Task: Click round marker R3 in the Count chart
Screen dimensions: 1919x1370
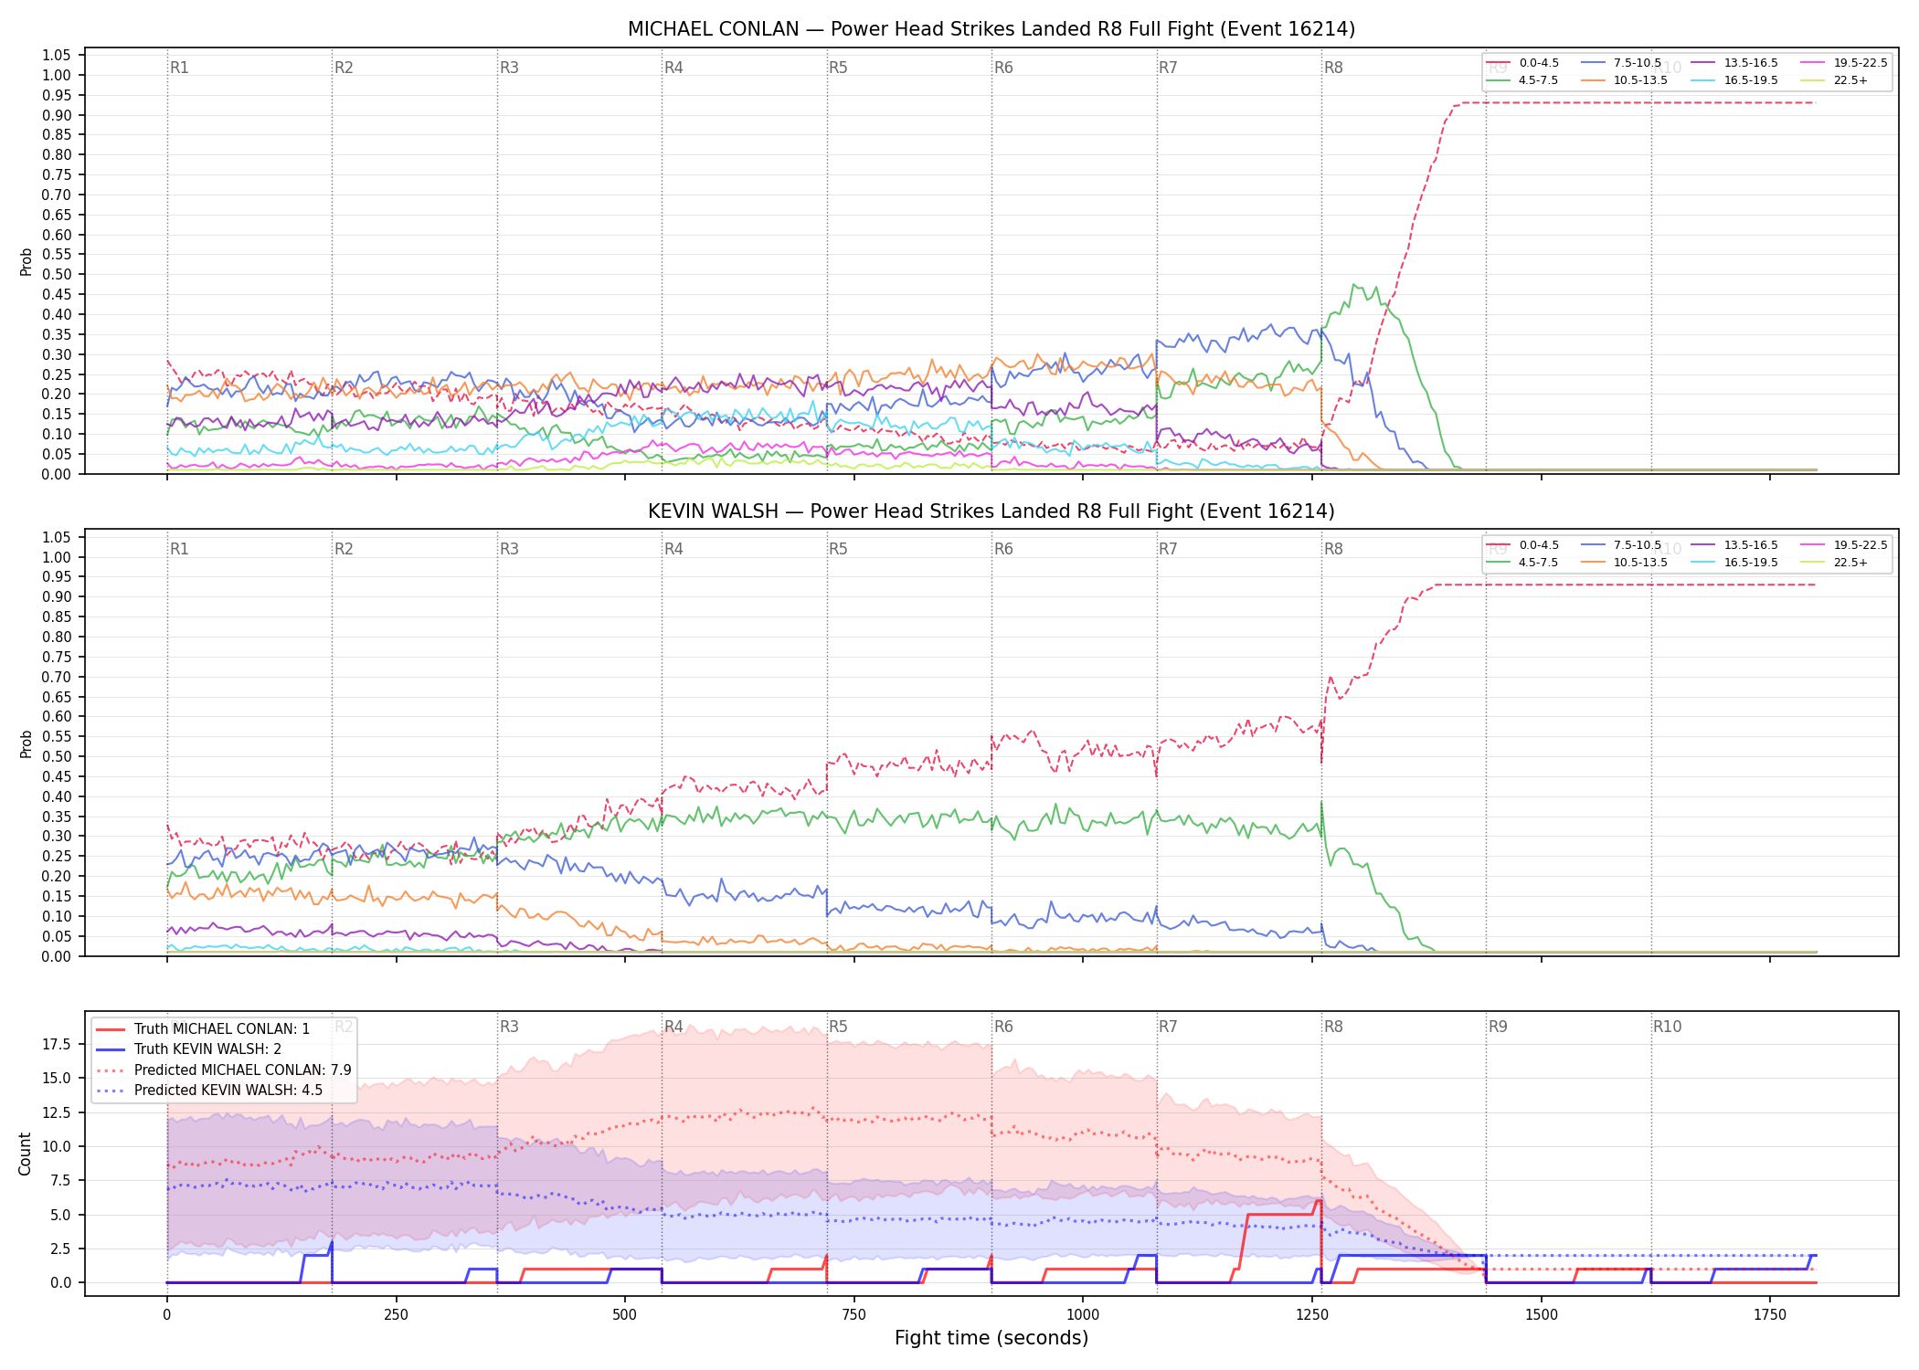Action: (x=509, y=1027)
